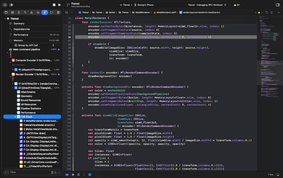
Task: Open the Group by API Call dropdown
Action: (28, 45)
